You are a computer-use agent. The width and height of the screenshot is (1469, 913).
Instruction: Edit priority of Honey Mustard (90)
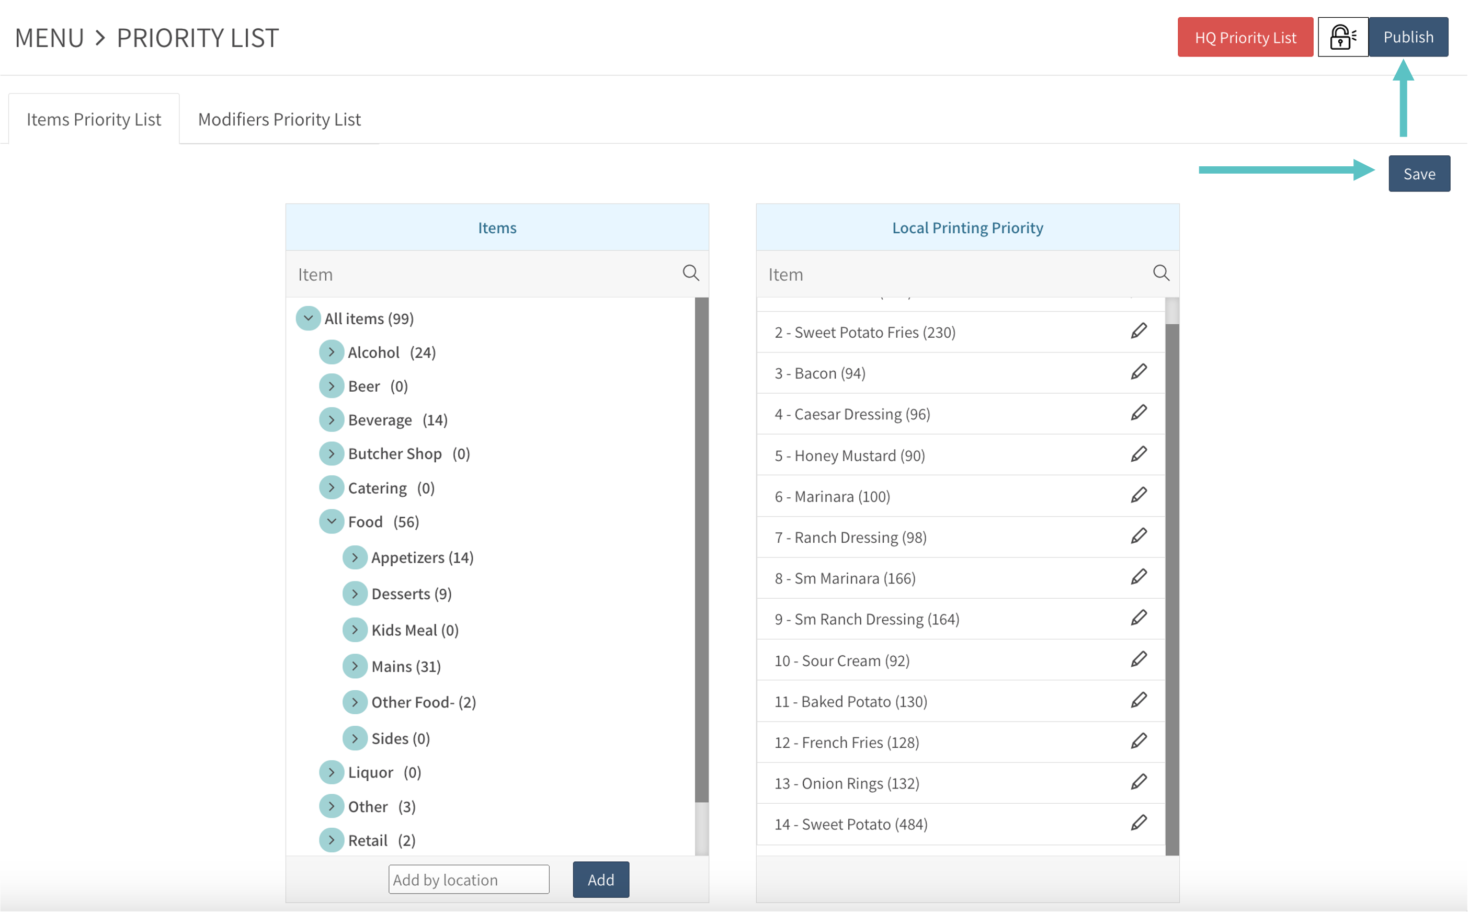tap(1140, 455)
